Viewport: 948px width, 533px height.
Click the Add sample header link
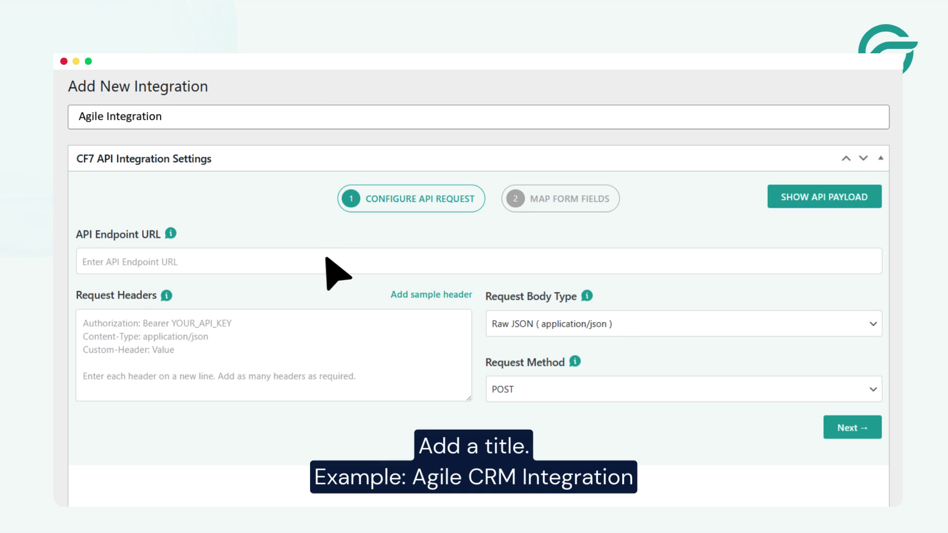431,294
